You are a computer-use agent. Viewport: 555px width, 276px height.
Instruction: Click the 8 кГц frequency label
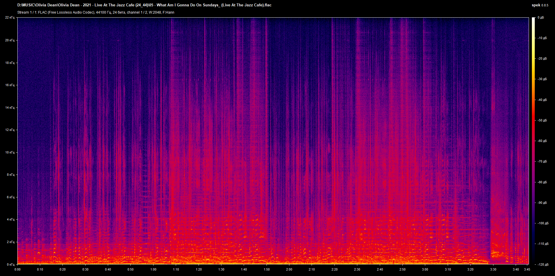click(10, 175)
